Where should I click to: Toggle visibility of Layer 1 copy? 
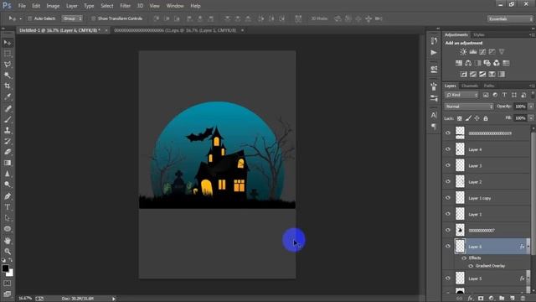tap(448, 198)
